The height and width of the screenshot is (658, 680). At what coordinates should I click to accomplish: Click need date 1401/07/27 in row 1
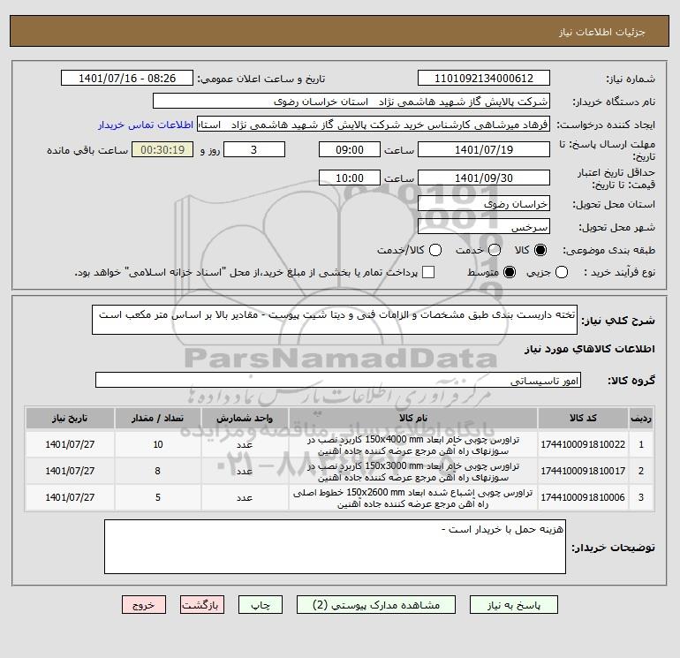point(70,444)
